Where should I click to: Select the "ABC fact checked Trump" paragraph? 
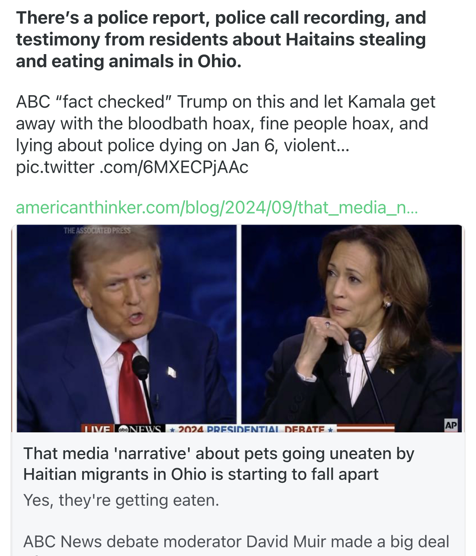[x=225, y=124]
